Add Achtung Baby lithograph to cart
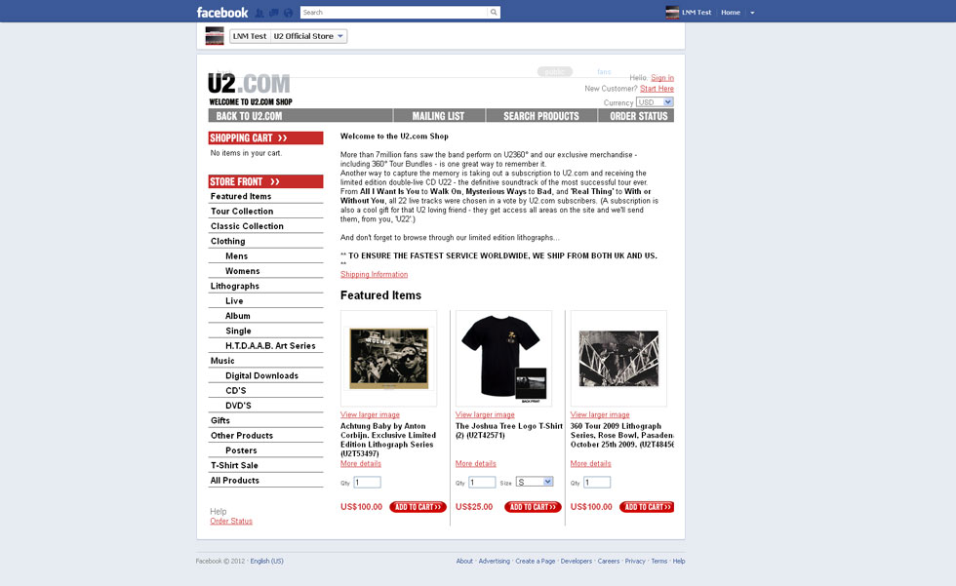The width and height of the screenshot is (956, 586). pyautogui.click(x=418, y=507)
